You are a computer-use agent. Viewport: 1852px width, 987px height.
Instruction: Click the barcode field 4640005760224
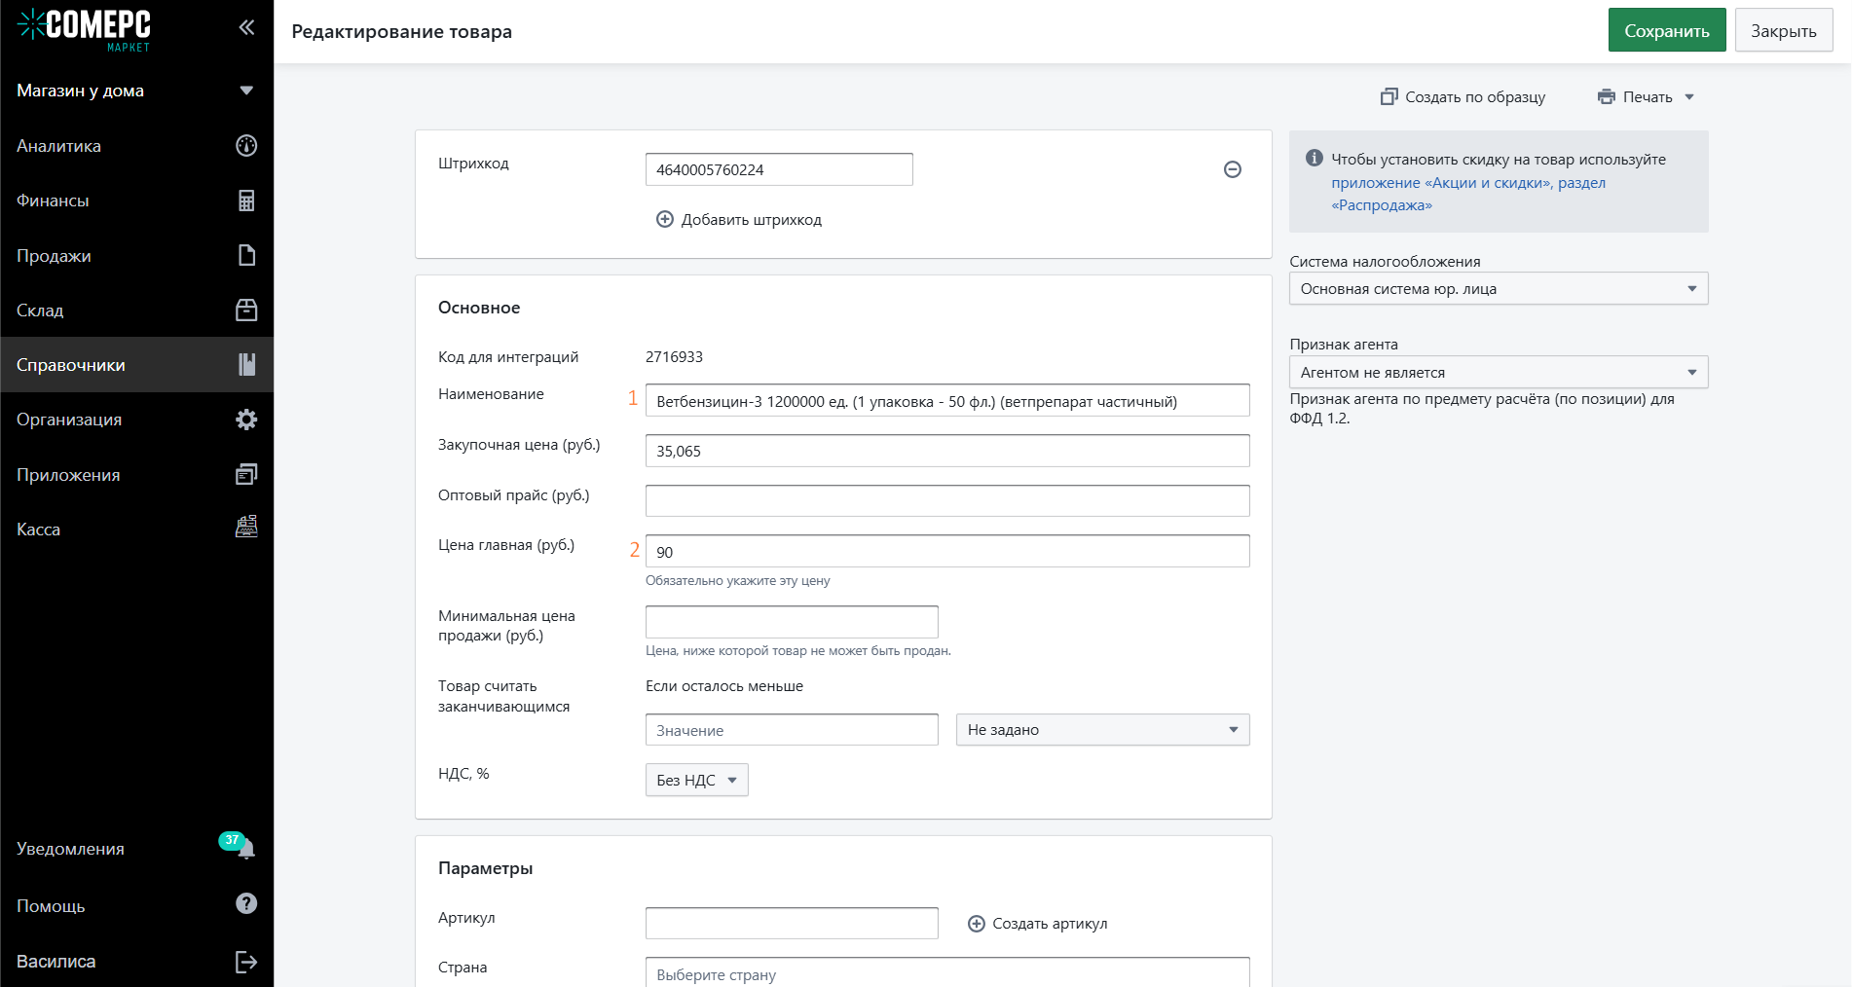[779, 169]
